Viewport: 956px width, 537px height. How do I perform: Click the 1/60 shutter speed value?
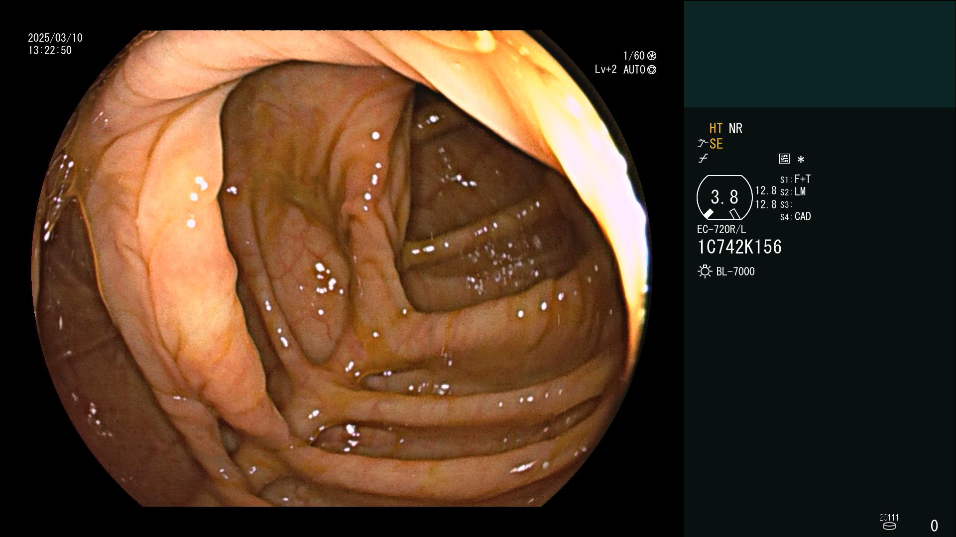point(634,56)
